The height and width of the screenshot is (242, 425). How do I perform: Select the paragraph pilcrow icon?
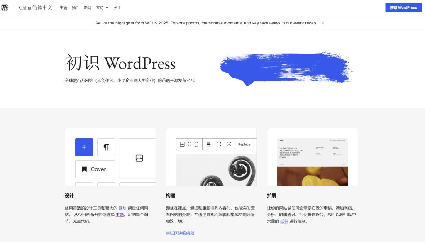click(106, 147)
